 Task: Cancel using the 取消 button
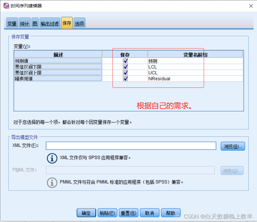tap(150, 213)
